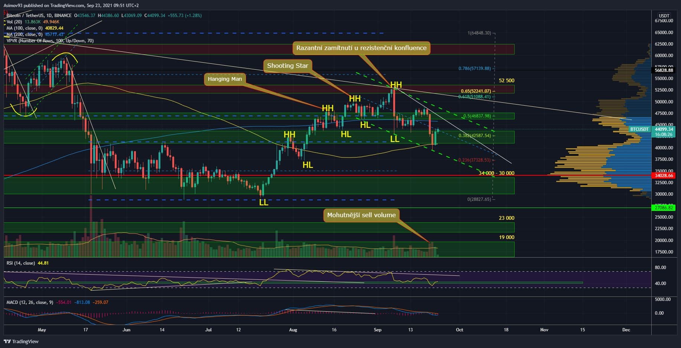This screenshot has width=681, height=348.
Task: Click the 80.00 tick on the RSI scale
Action: coord(660,268)
